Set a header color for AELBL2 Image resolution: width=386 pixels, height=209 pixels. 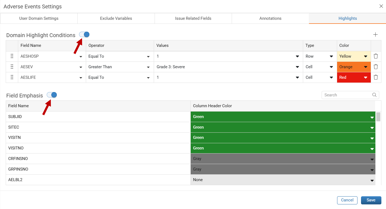(x=283, y=180)
